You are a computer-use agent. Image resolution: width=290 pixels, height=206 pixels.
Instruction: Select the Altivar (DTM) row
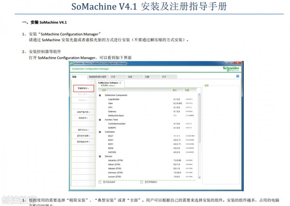click(x=148, y=164)
